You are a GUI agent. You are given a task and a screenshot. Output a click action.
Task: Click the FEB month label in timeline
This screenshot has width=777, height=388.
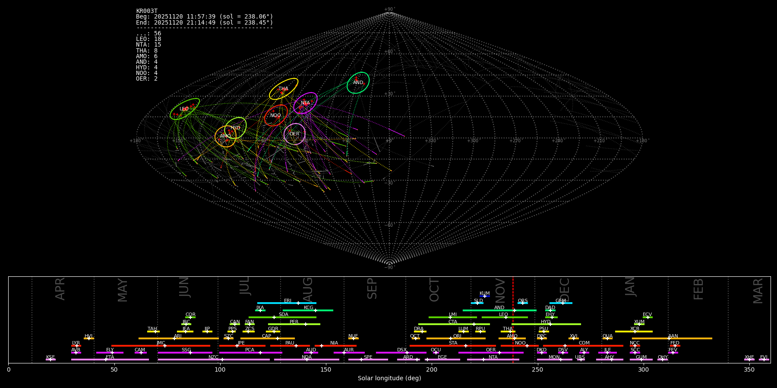[x=698, y=289]
